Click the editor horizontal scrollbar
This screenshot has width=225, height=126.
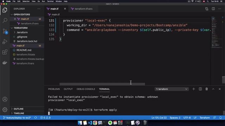[102, 84]
